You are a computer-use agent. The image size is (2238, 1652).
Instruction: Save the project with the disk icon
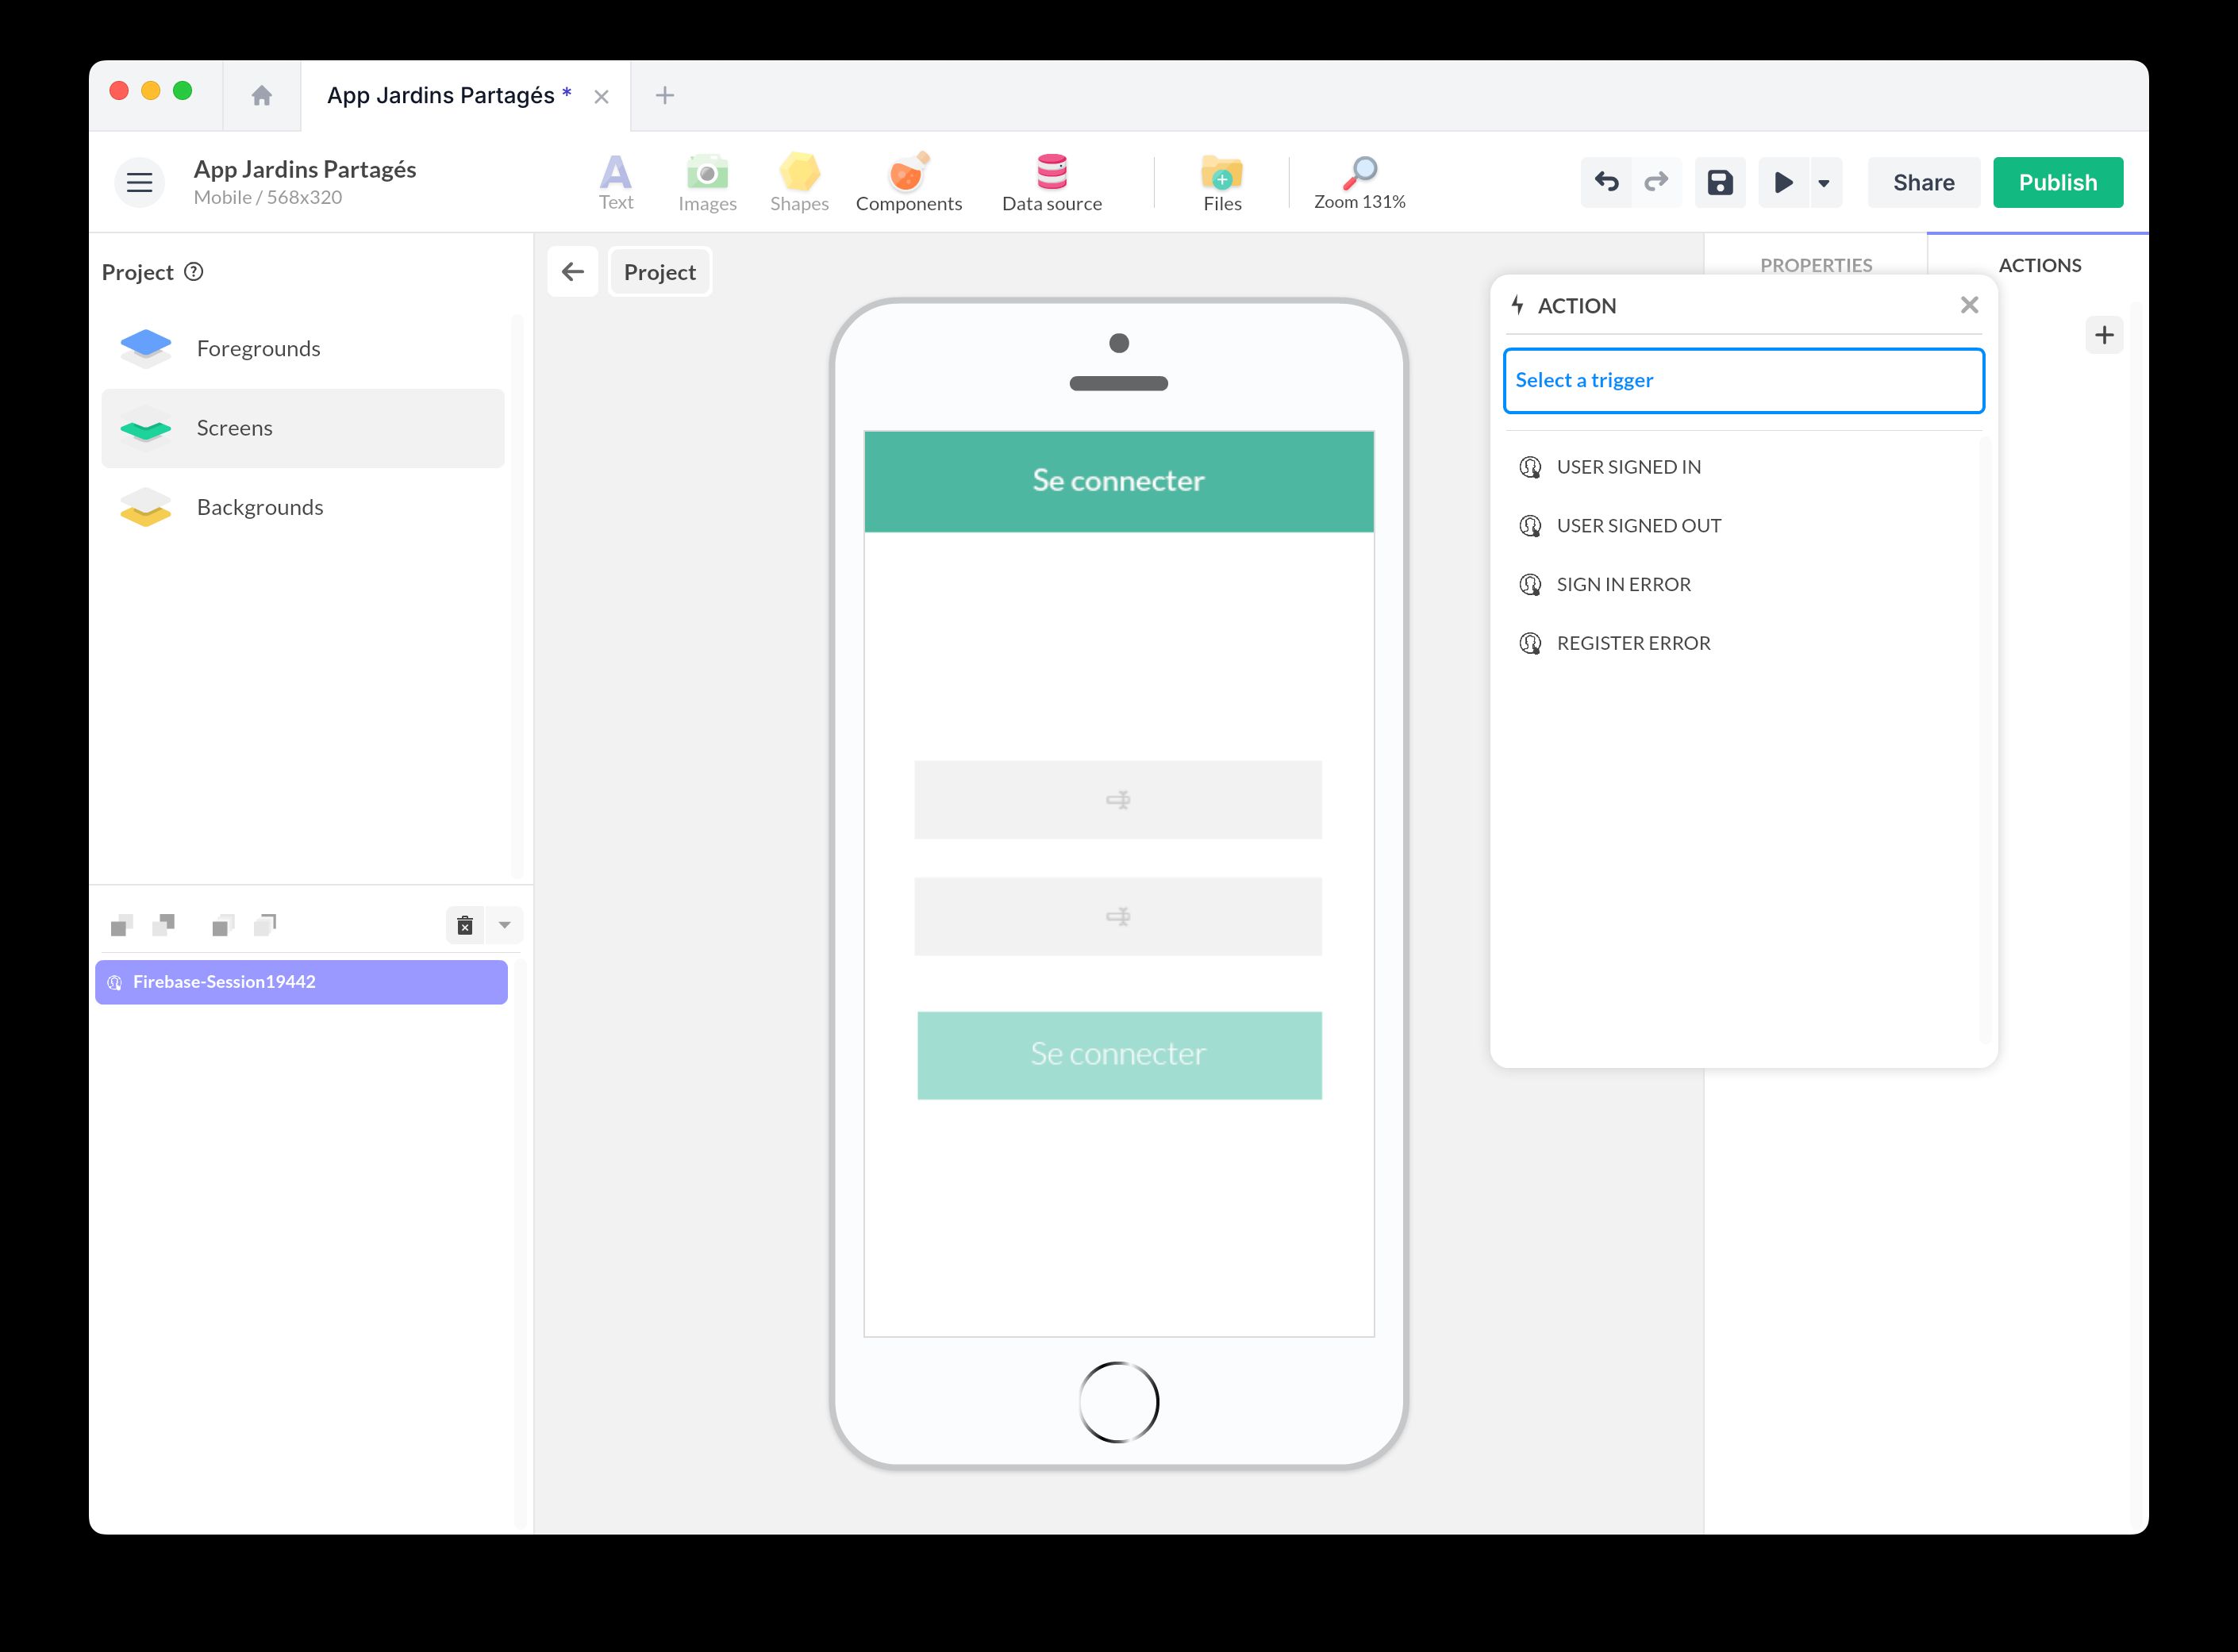(1719, 182)
